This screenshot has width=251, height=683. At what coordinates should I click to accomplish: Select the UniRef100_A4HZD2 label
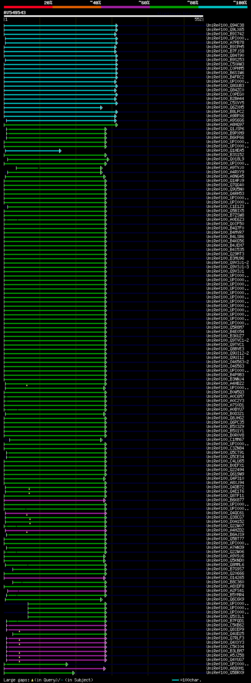pos(225,530)
